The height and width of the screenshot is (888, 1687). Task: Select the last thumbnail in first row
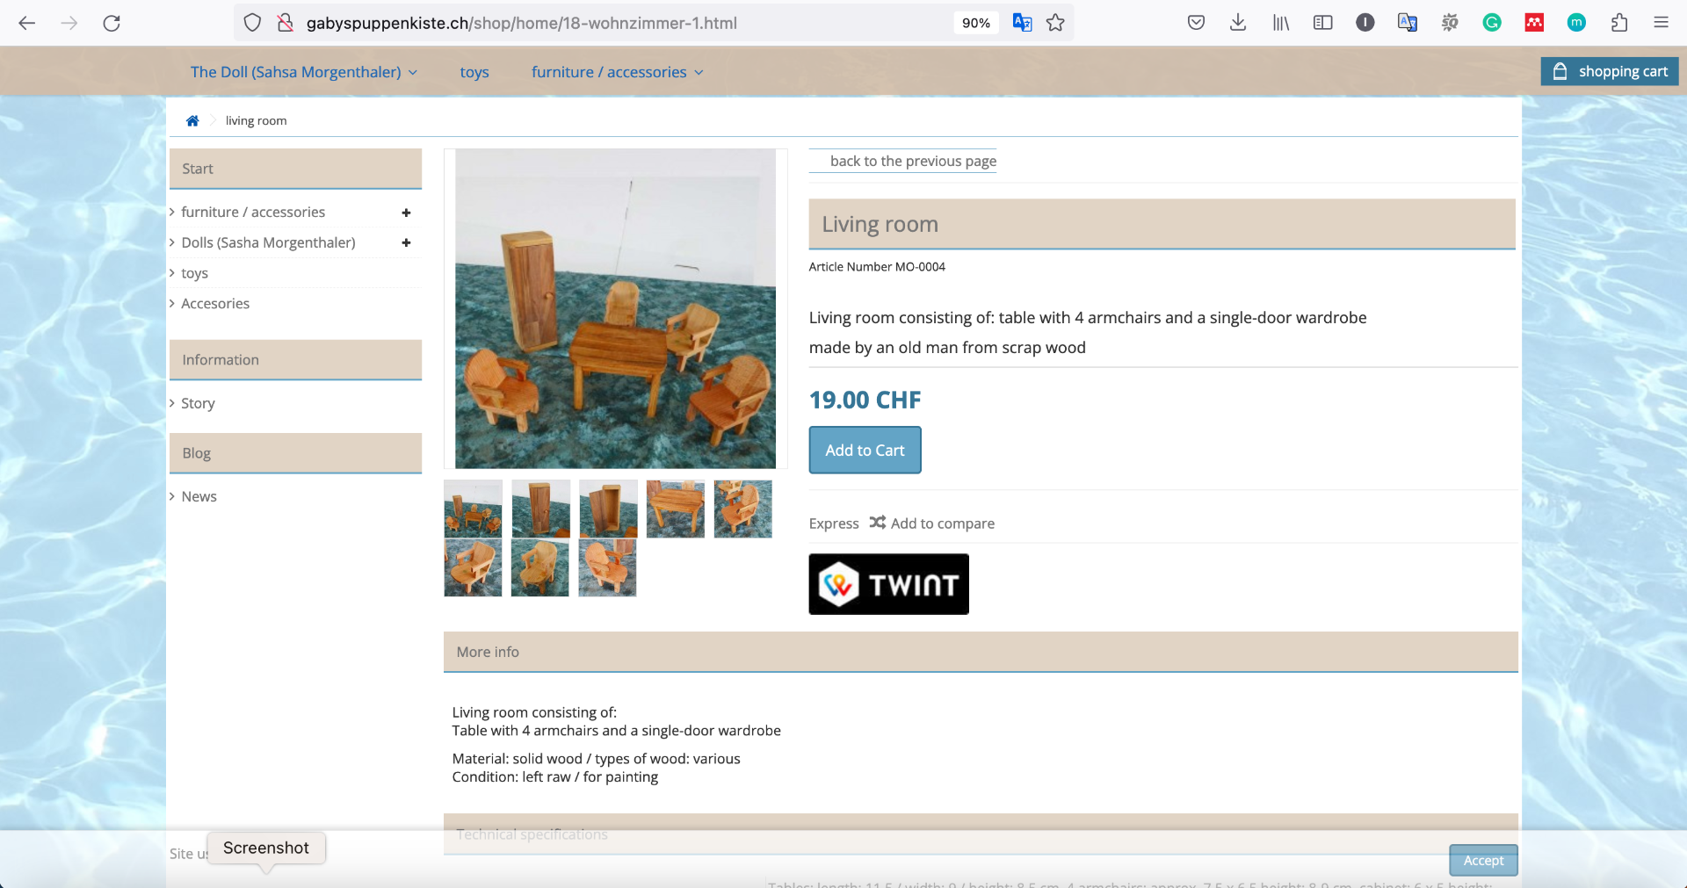point(743,509)
